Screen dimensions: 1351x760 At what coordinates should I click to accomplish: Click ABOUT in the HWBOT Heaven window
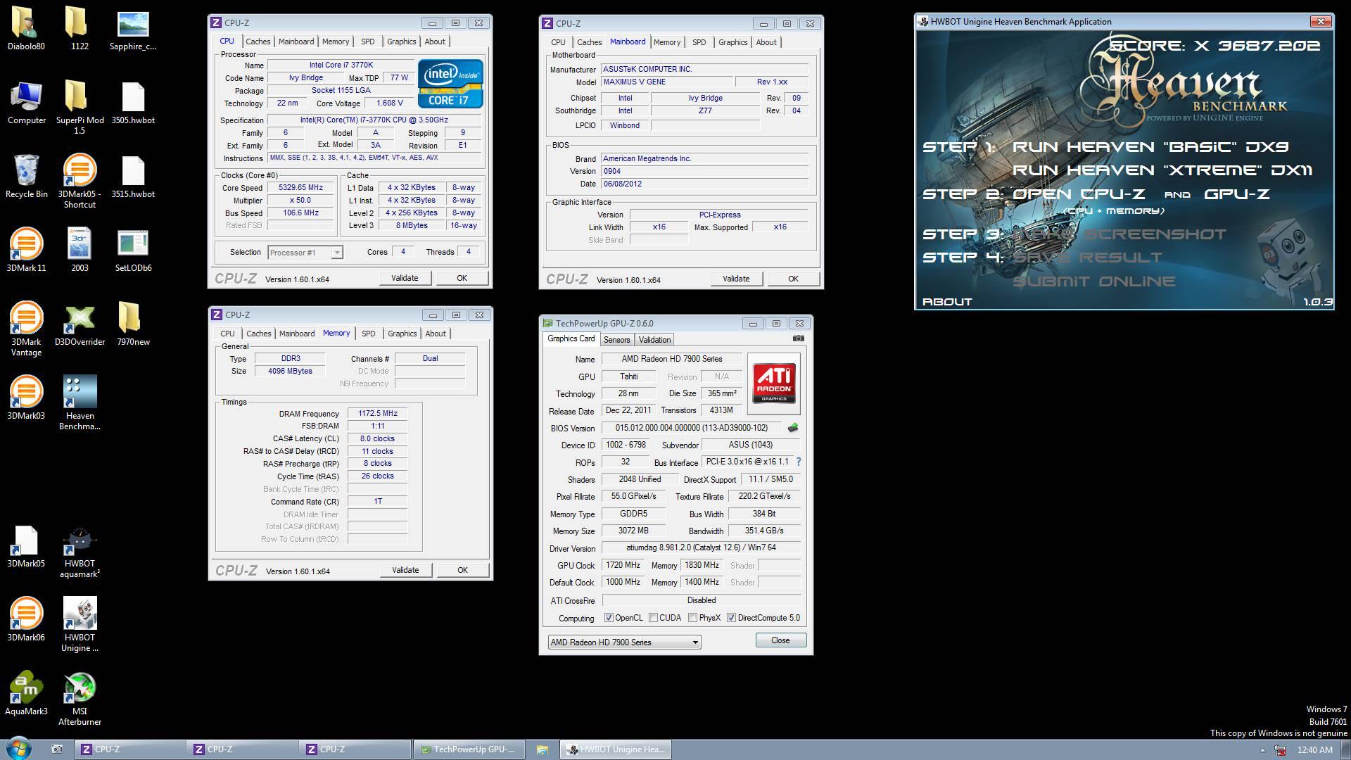[947, 302]
